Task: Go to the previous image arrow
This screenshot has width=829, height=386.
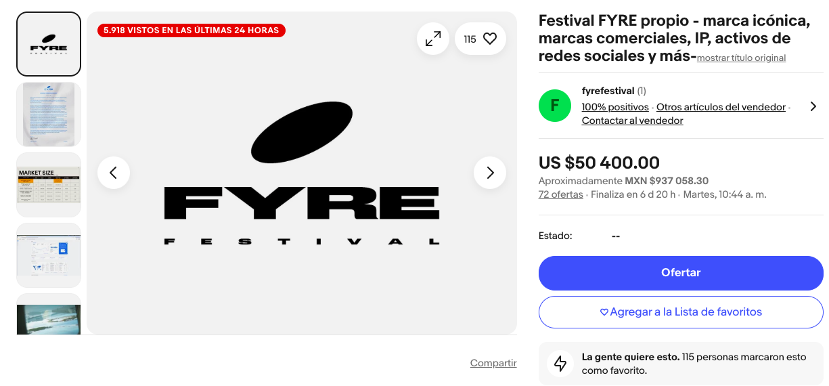Action: [114, 173]
